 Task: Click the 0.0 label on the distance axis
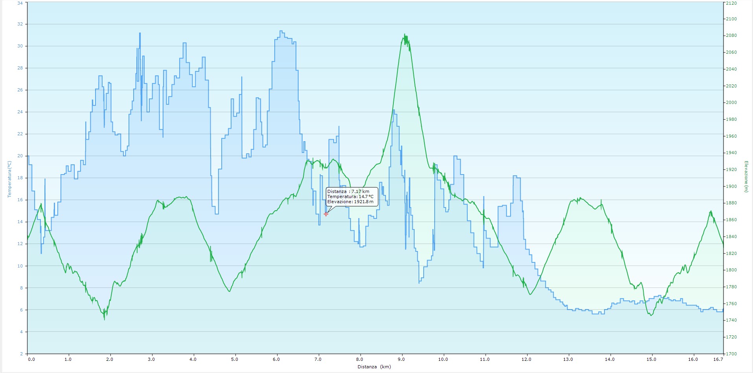[x=31, y=359]
